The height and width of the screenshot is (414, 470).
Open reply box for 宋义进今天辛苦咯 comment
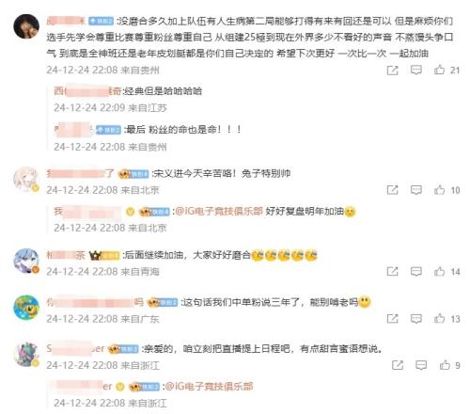pos(416,190)
